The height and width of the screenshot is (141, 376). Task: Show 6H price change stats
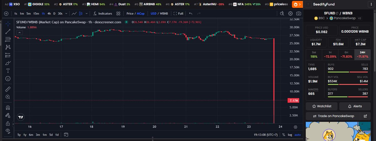[x=346, y=54]
